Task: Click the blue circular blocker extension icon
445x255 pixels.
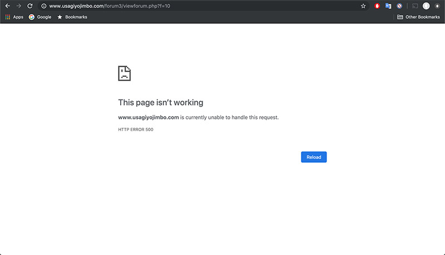Action: (399, 6)
